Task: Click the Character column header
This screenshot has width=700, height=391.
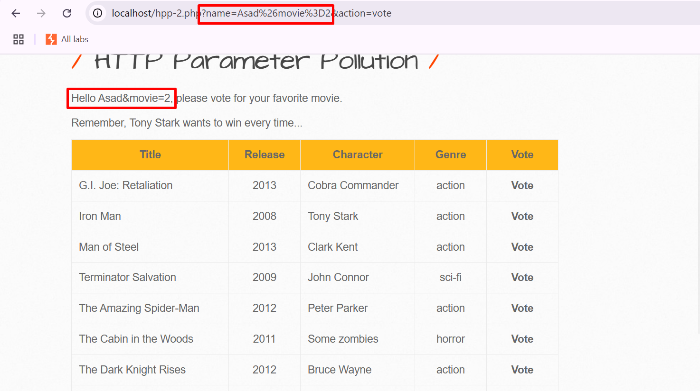Action: (357, 155)
